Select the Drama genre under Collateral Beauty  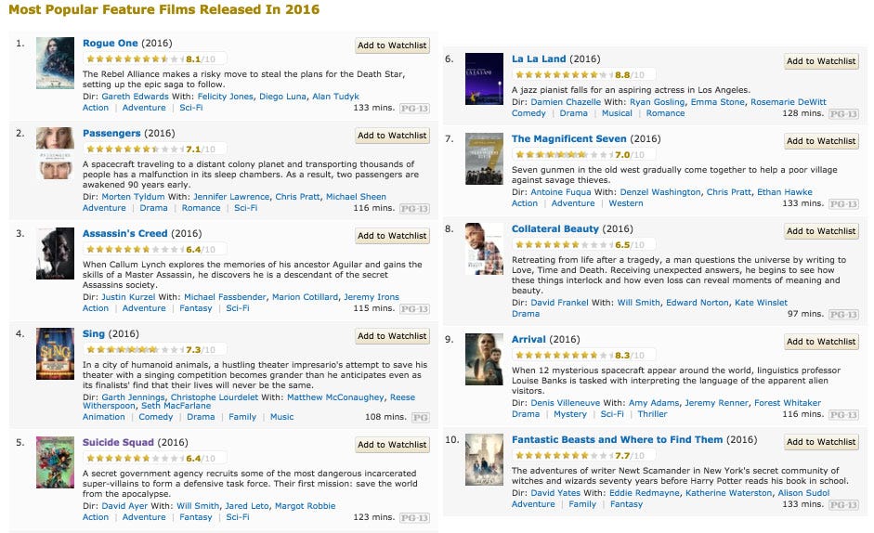pos(526,314)
